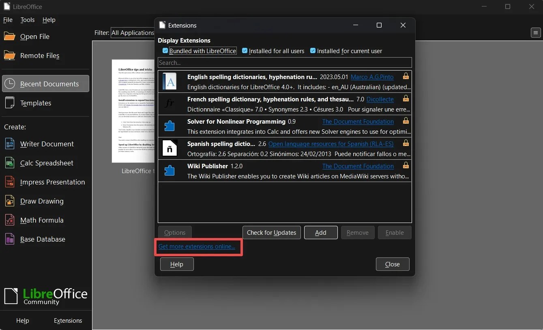Open the File menu
The width and height of the screenshot is (543, 330).
click(7, 20)
